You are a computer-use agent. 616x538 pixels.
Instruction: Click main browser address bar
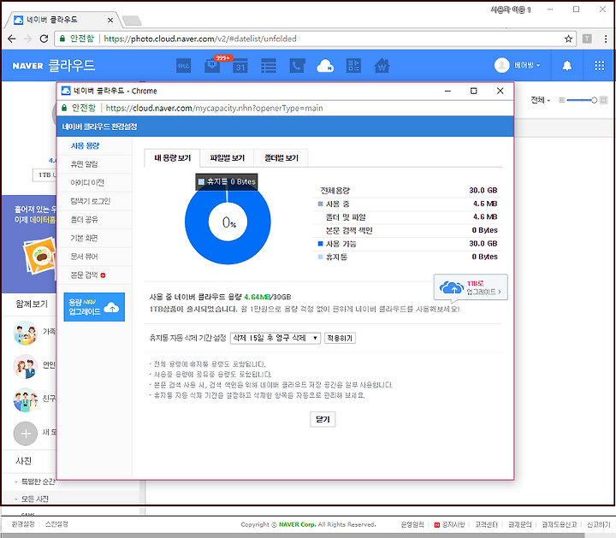[x=314, y=38]
